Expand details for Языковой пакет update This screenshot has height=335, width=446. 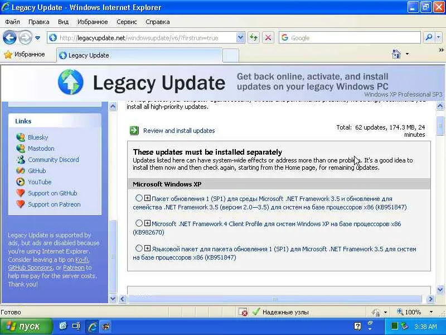tap(147, 248)
